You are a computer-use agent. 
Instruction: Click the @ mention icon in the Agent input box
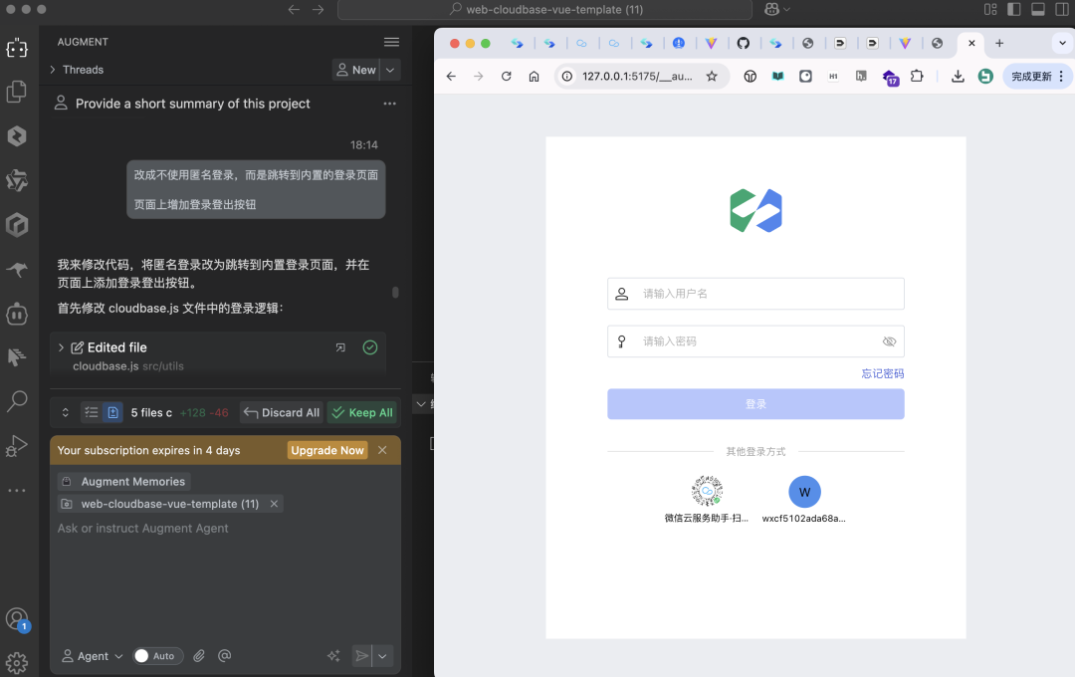click(x=224, y=655)
